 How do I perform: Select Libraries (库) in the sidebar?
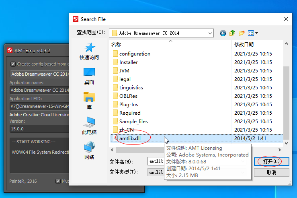89,101
